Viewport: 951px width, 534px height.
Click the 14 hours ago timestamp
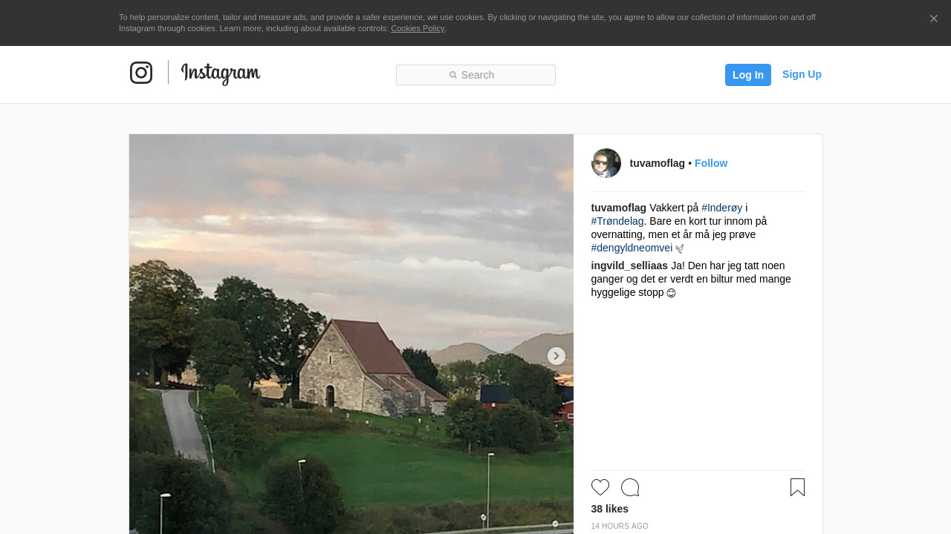click(x=620, y=527)
